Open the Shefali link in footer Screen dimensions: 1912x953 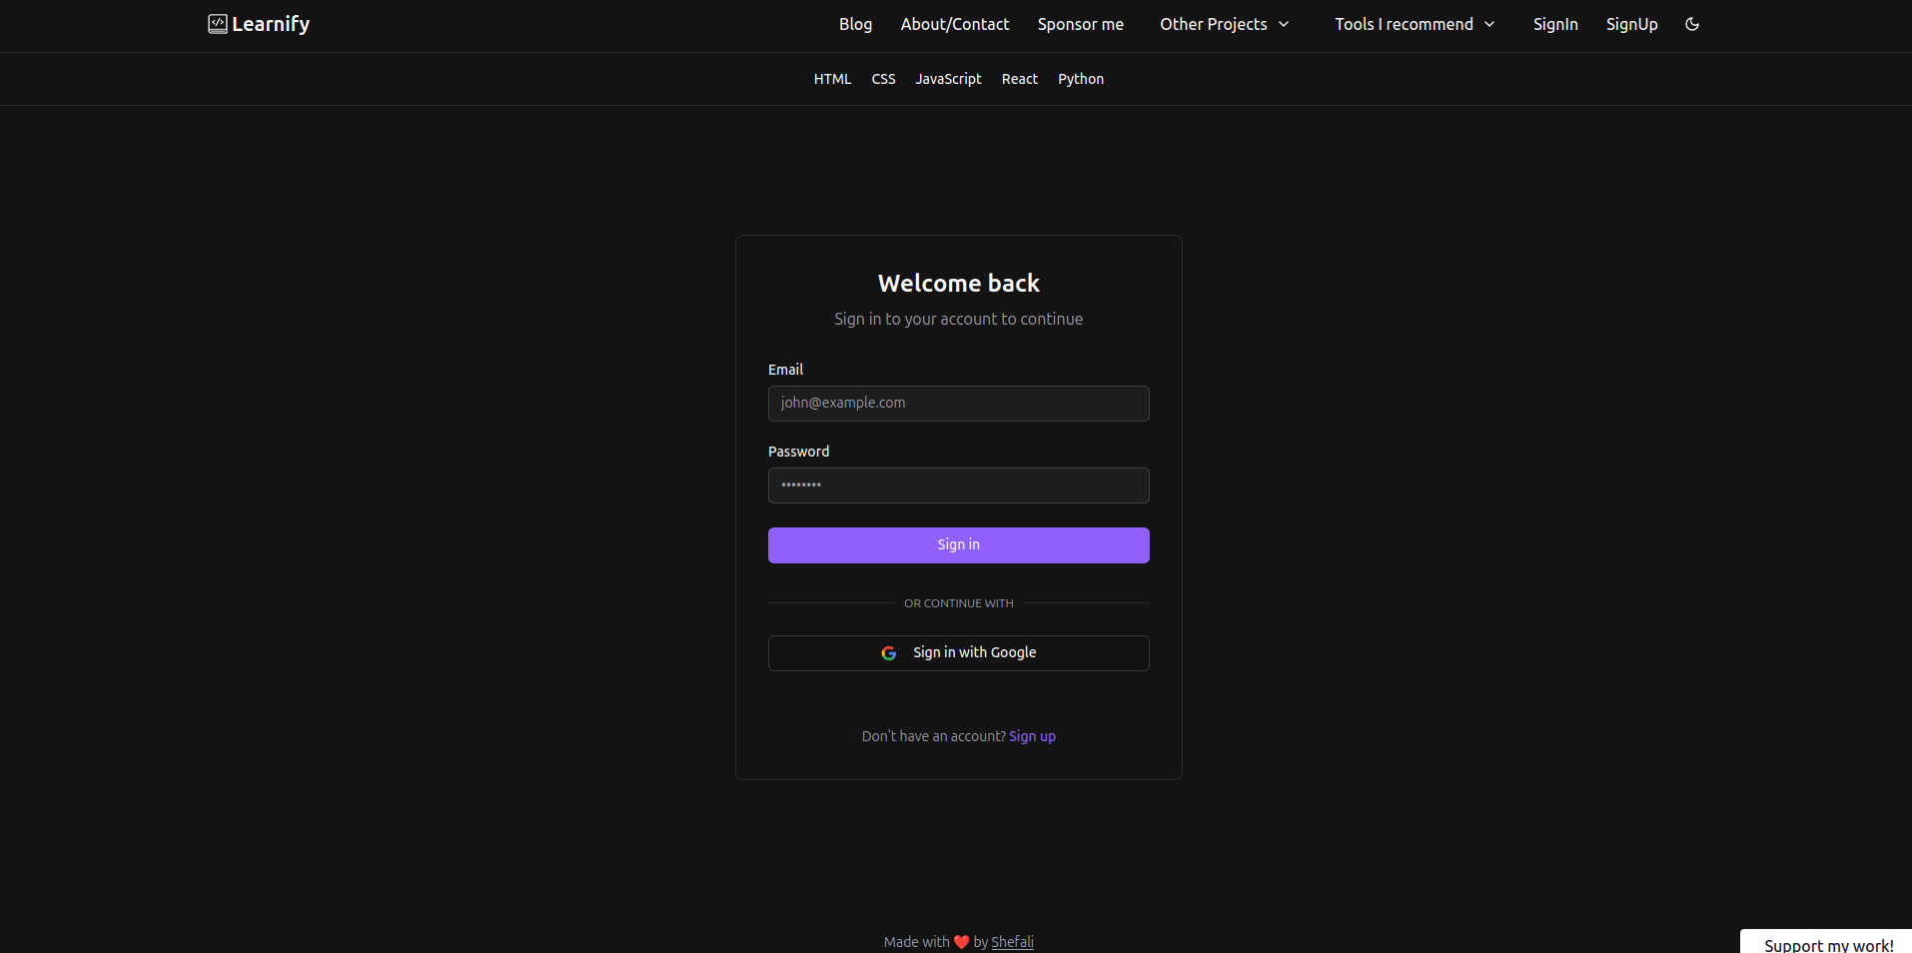click(1013, 941)
